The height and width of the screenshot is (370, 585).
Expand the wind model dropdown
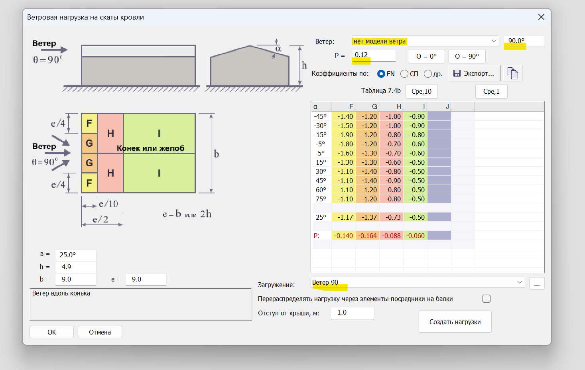tap(493, 41)
